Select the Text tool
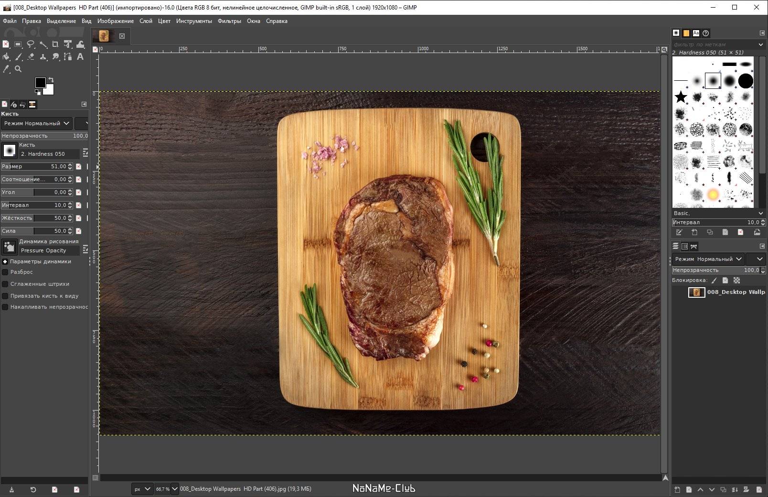This screenshot has height=497, width=768. pos(80,57)
